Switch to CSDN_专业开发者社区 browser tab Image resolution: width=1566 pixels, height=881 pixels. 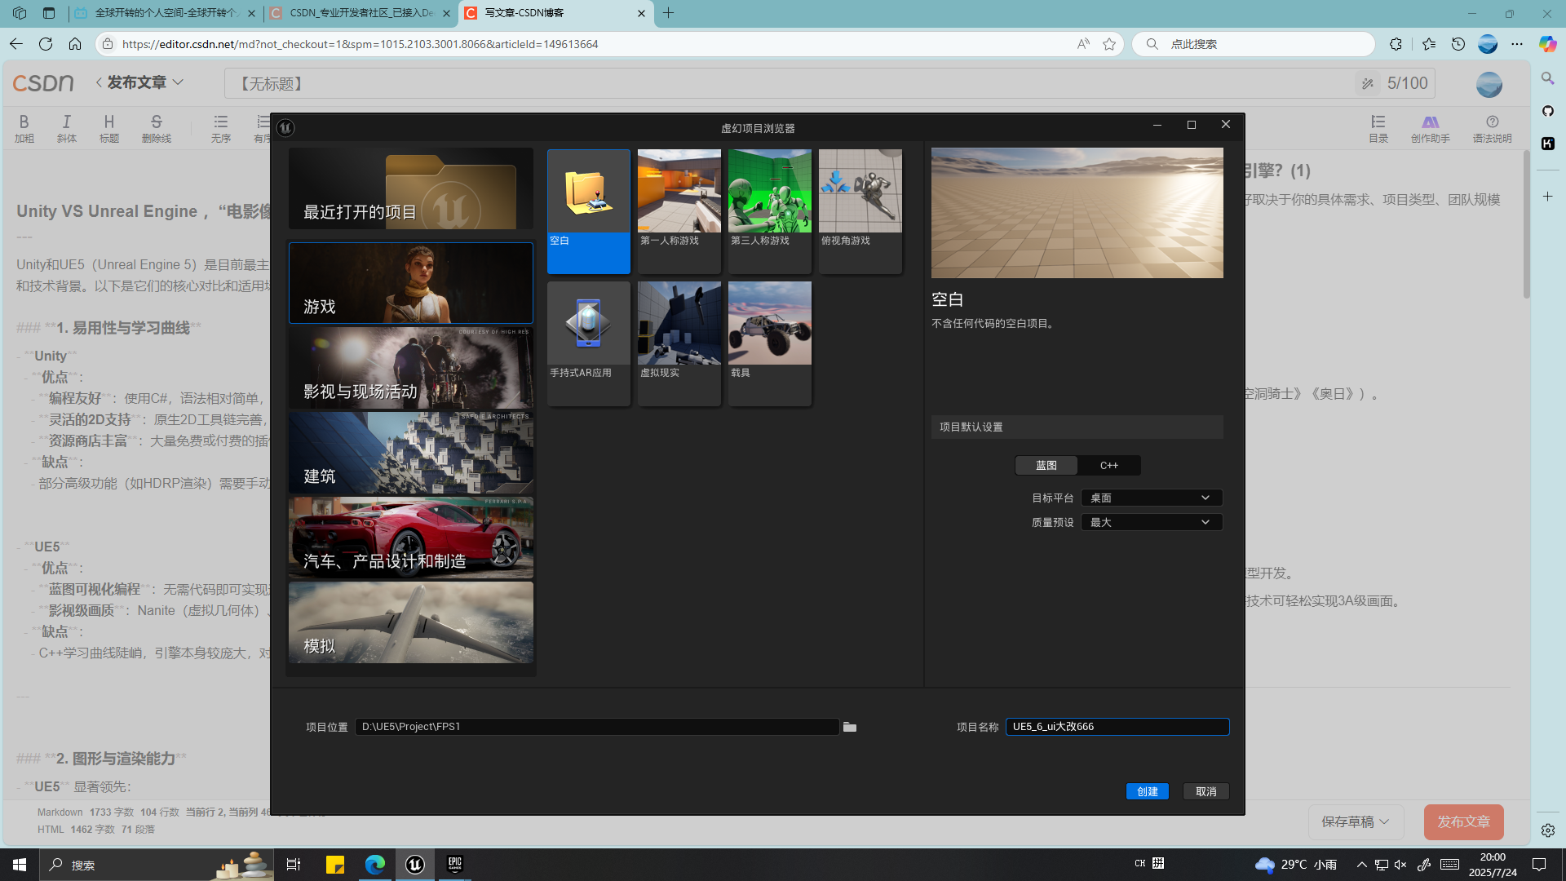coord(361,13)
